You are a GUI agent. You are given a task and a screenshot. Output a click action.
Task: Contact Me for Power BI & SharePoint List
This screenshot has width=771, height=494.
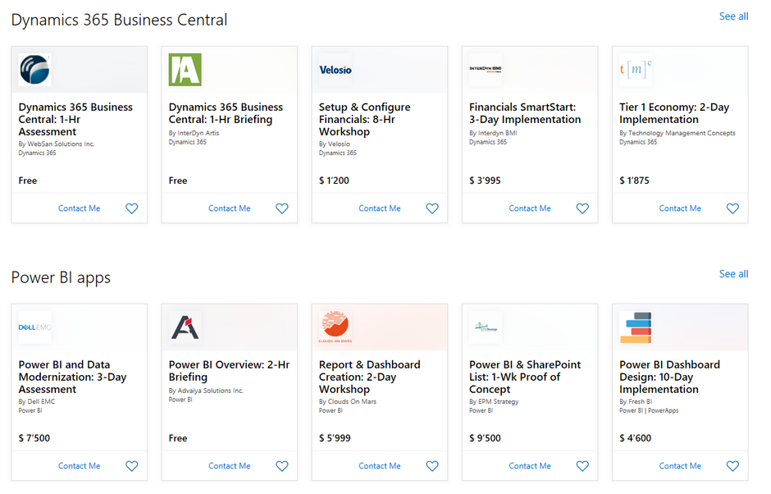tap(530, 466)
